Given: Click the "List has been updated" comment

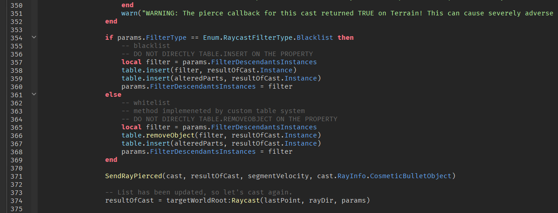Looking at the screenshot, I should tap(199, 192).
